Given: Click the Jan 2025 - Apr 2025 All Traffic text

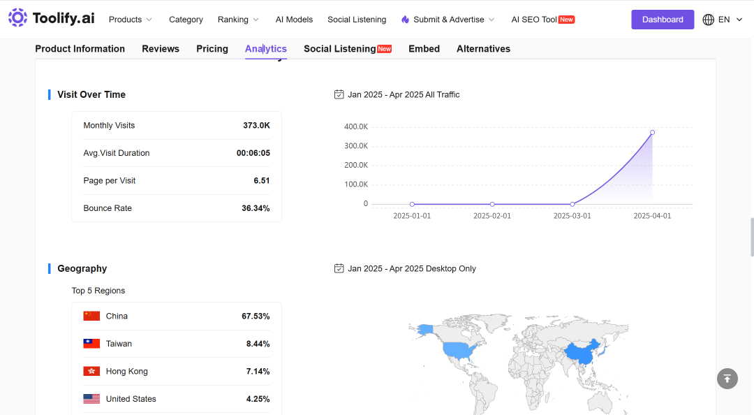Looking at the screenshot, I should coord(404,94).
